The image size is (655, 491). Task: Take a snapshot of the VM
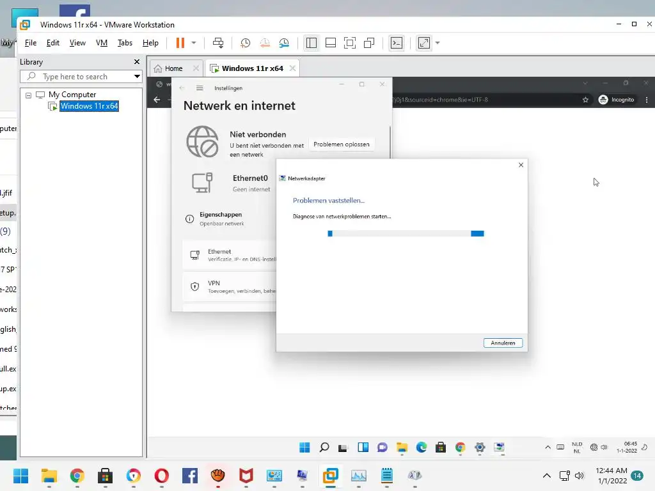245,43
